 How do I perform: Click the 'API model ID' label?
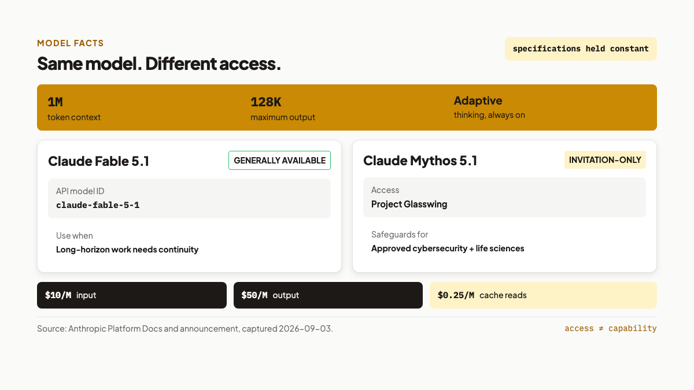click(x=80, y=191)
